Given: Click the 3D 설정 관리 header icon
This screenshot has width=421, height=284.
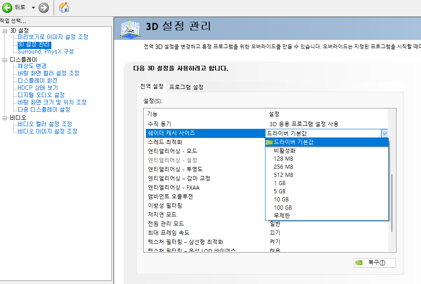Looking at the screenshot, I should (x=130, y=29).
